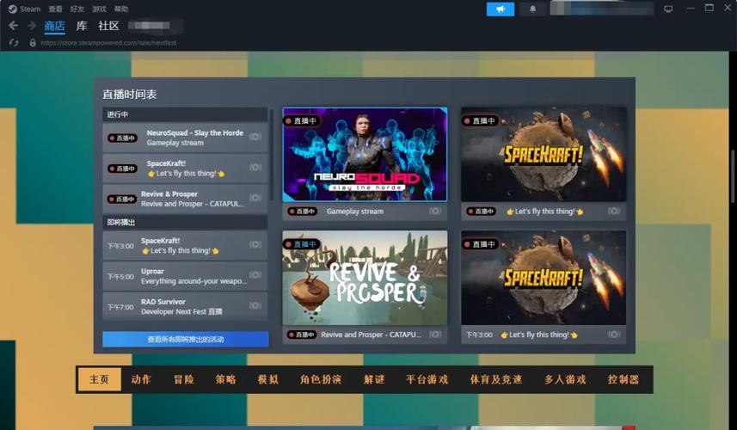737x430 pixels.
Task: Switch to the 社区 tab
Action: 108,26
